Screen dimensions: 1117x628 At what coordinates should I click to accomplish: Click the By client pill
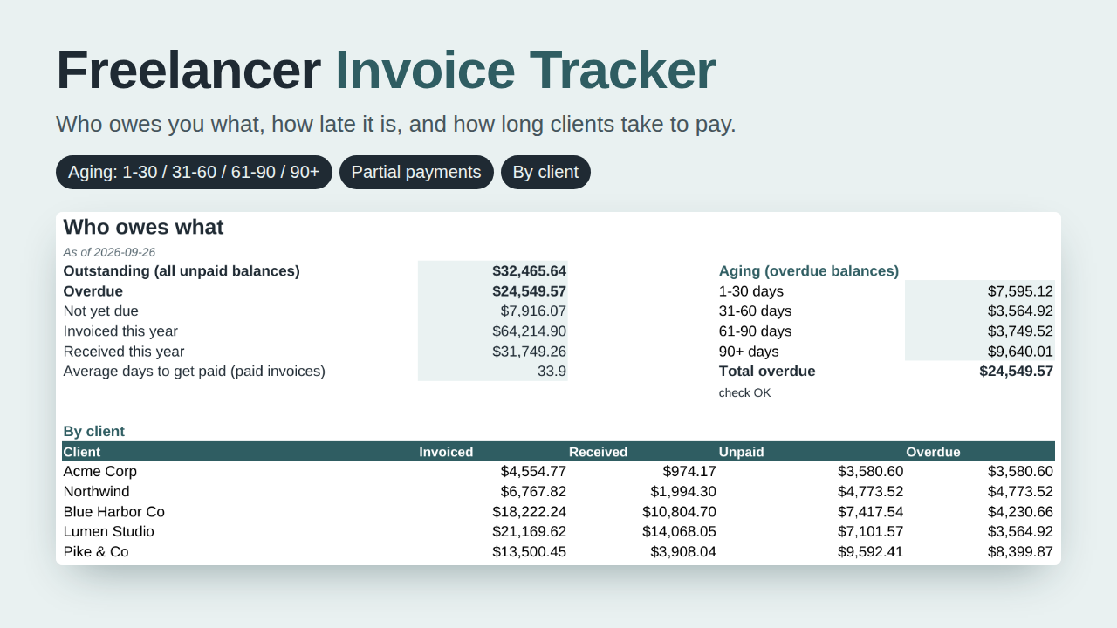(x=545, y=172)
